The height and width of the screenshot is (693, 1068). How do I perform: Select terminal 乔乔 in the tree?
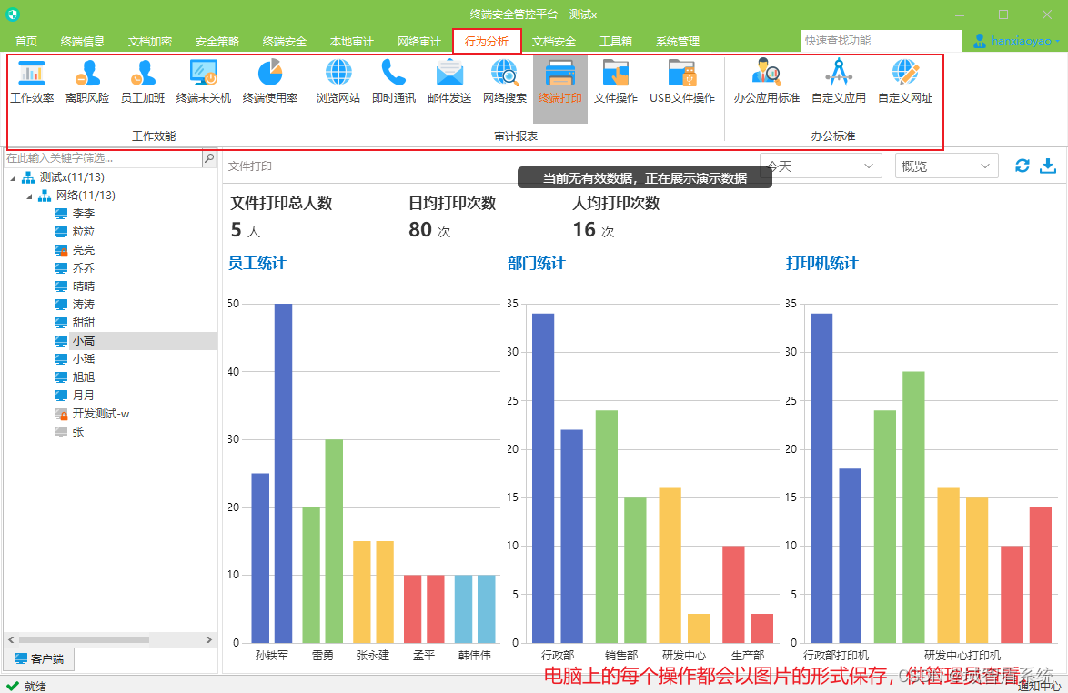(84, 268)
